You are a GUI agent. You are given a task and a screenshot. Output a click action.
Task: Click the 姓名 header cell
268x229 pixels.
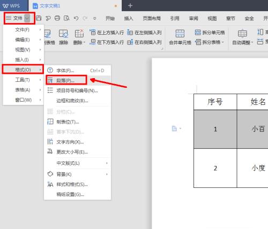[252, 102]
